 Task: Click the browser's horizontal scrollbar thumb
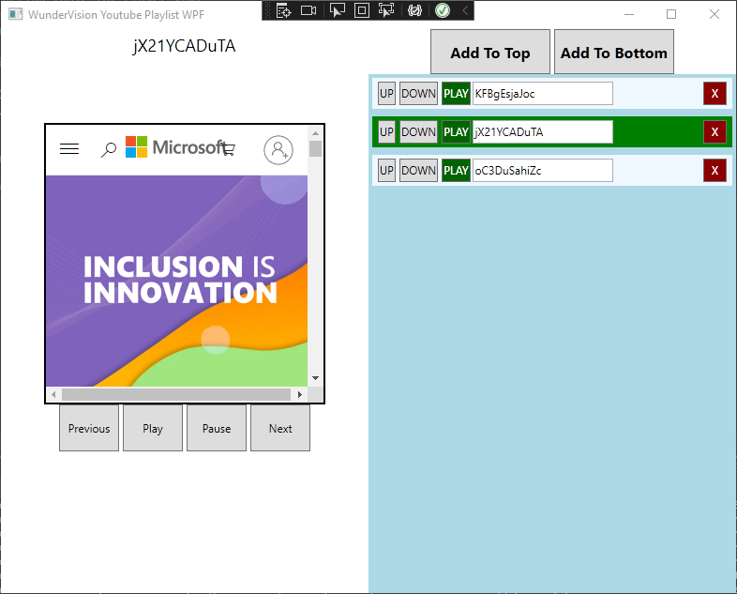176,394
